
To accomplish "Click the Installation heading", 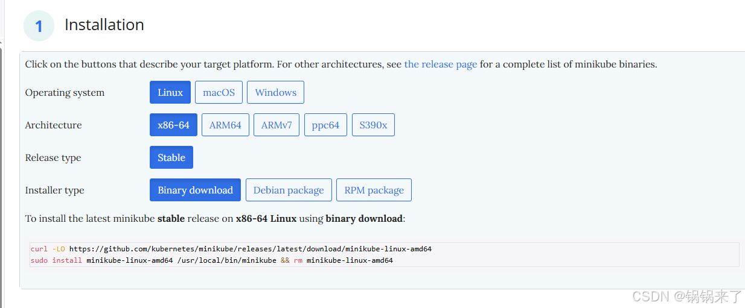I will (104, 25).
